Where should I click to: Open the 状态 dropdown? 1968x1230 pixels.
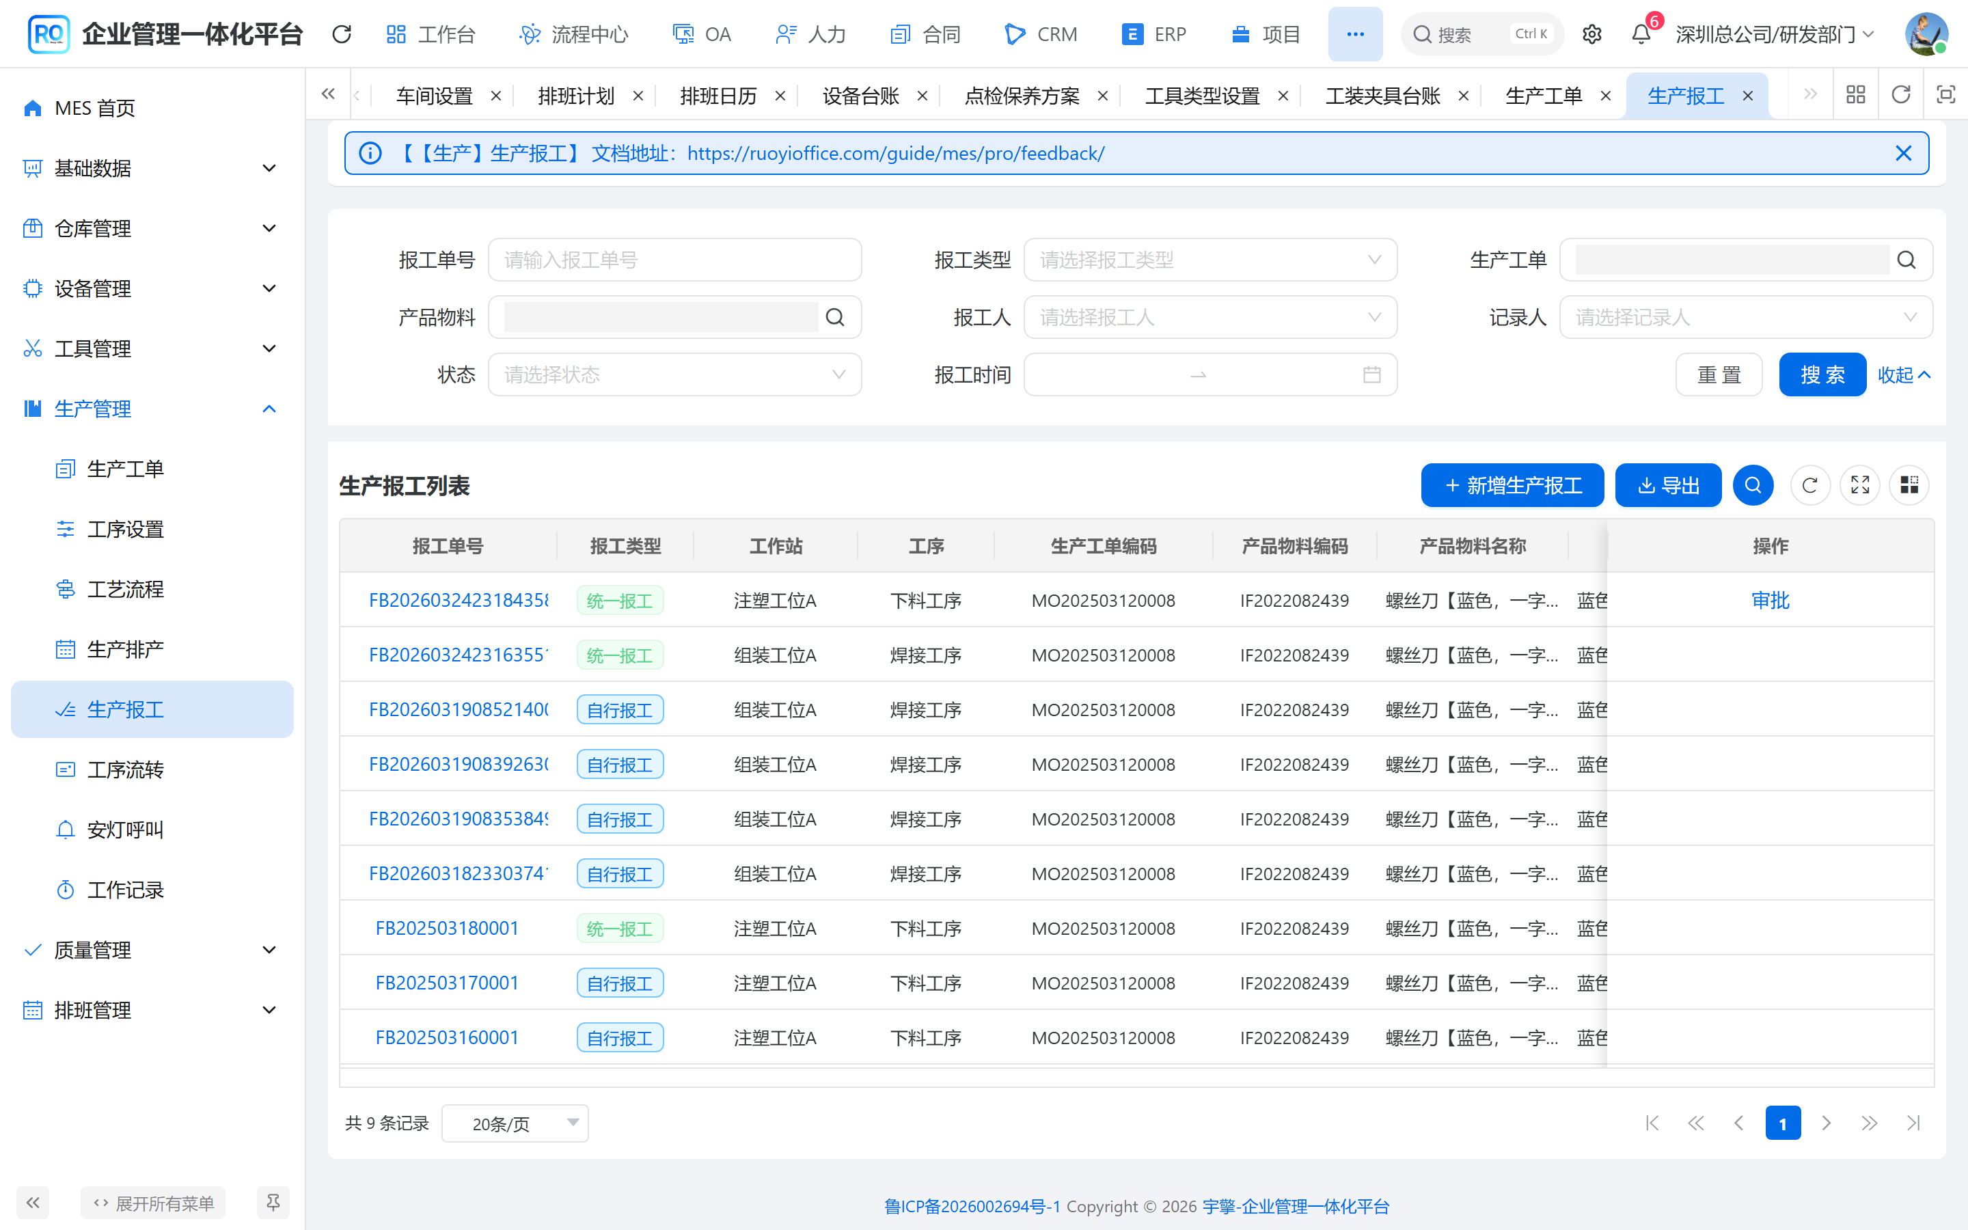[x=674, y=374]
